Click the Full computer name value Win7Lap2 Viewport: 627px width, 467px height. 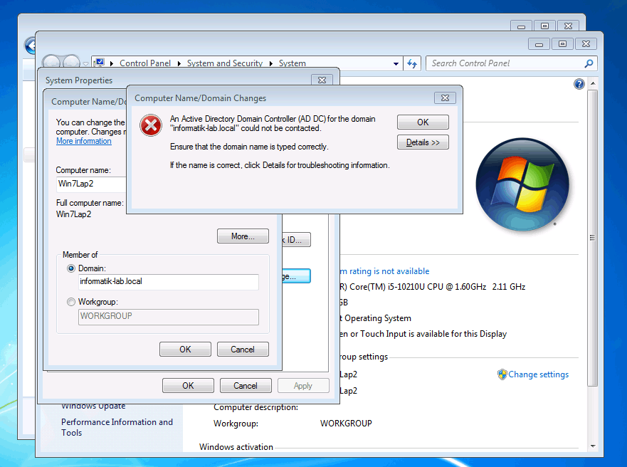[73, 214]
